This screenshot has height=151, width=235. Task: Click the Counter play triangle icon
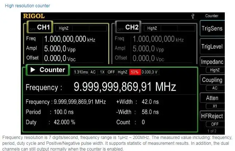[33, 70]
